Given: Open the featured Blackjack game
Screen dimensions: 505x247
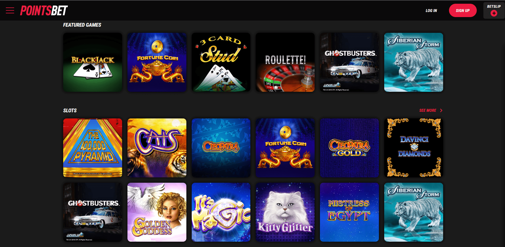Looking at the screenshot, I should pyautogui.click(x=93, y=62).
